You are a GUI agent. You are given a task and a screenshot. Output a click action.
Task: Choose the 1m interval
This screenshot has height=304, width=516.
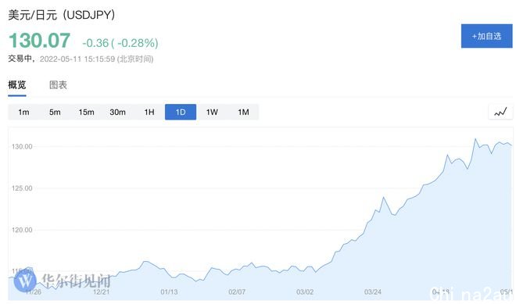[x=23, y=112]
